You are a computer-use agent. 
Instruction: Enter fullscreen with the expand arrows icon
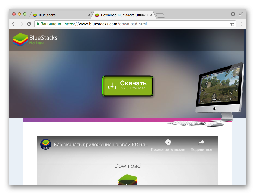tap(241, 14)
